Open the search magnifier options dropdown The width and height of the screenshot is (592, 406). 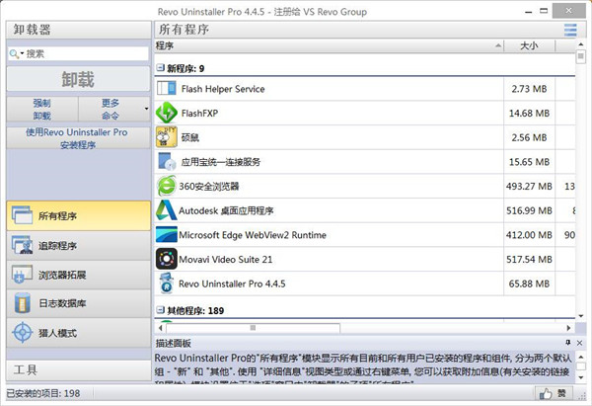(15, 54)
